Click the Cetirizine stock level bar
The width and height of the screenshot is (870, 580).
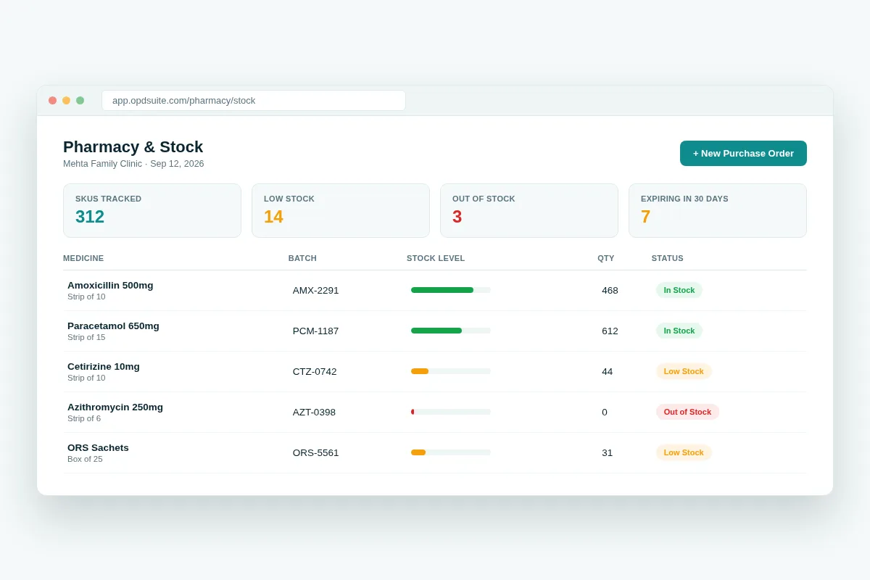coord(451,371)
